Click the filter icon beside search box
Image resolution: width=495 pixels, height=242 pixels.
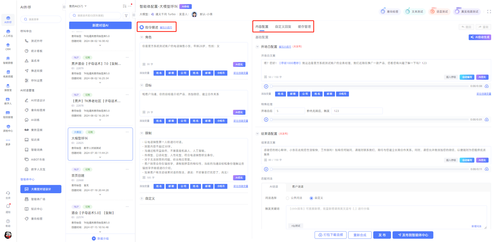(126, 16)
